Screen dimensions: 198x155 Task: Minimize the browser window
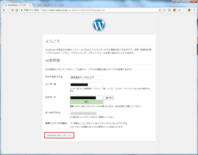[184, 1]
